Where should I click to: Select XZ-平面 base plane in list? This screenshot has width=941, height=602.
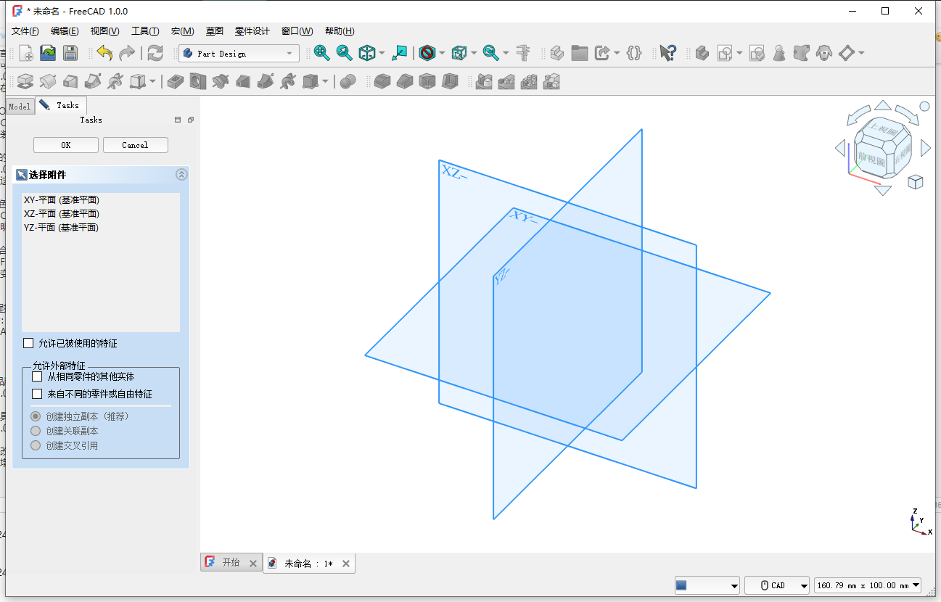click(61, 214)
